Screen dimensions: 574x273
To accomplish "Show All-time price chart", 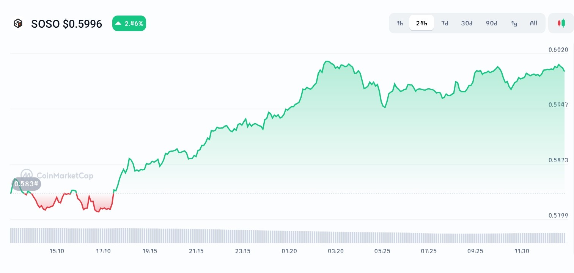I will click(x=533, y=23).
